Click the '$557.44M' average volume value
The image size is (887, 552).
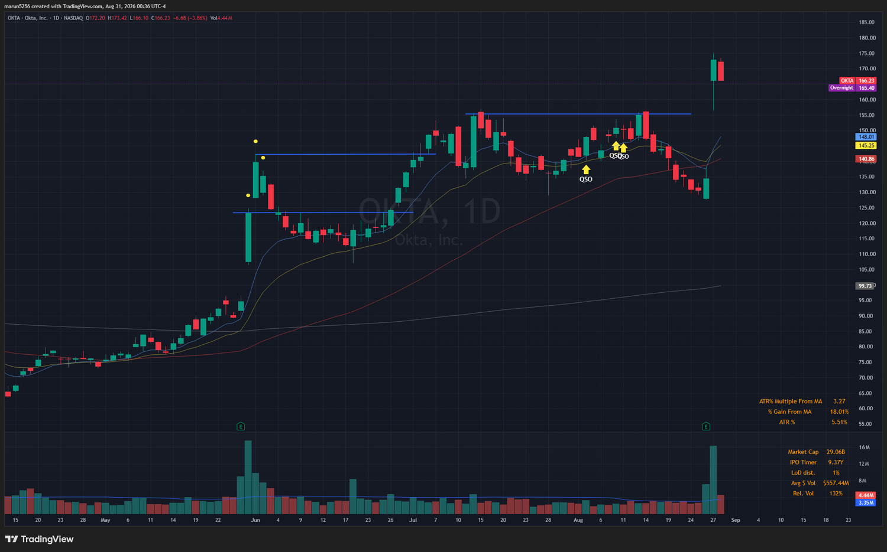[x=836, y=484]
